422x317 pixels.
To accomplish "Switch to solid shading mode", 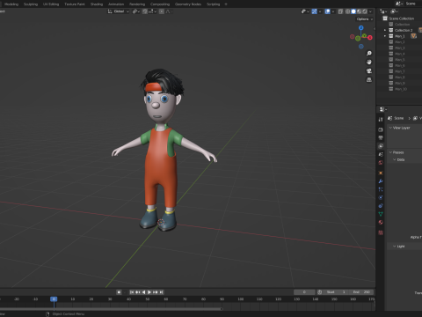I will pyautogui.click(x=353, y=11).
